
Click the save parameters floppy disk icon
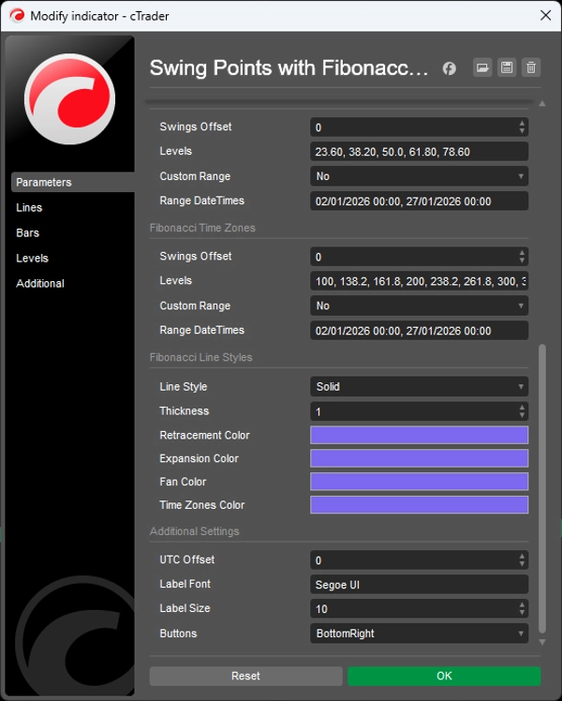507,67
